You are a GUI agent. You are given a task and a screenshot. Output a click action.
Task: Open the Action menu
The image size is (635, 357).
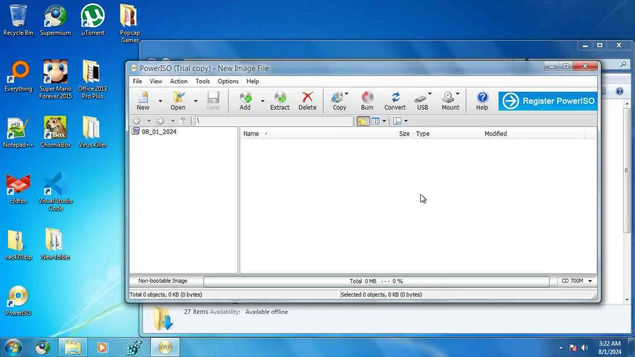tap(179, 81)
